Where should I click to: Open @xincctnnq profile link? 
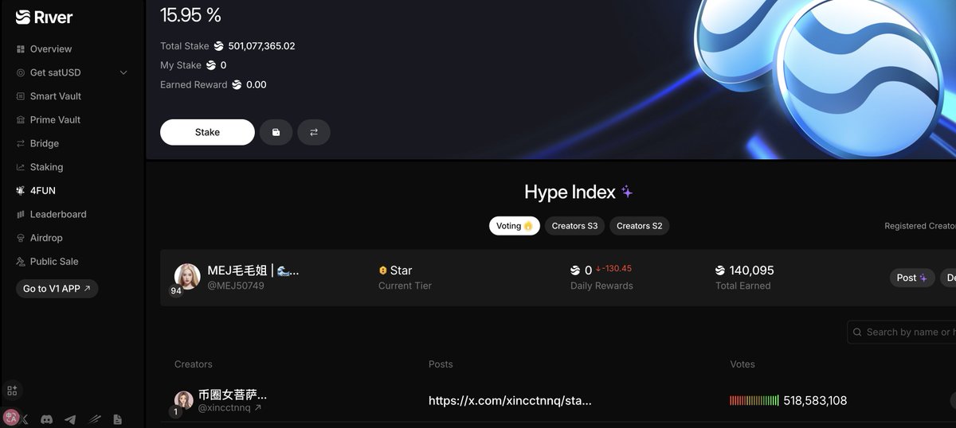229,408
